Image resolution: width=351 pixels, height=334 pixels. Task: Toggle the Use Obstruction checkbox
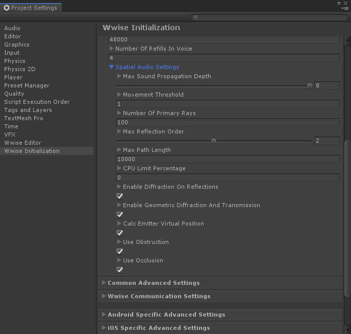click(120, 251)
